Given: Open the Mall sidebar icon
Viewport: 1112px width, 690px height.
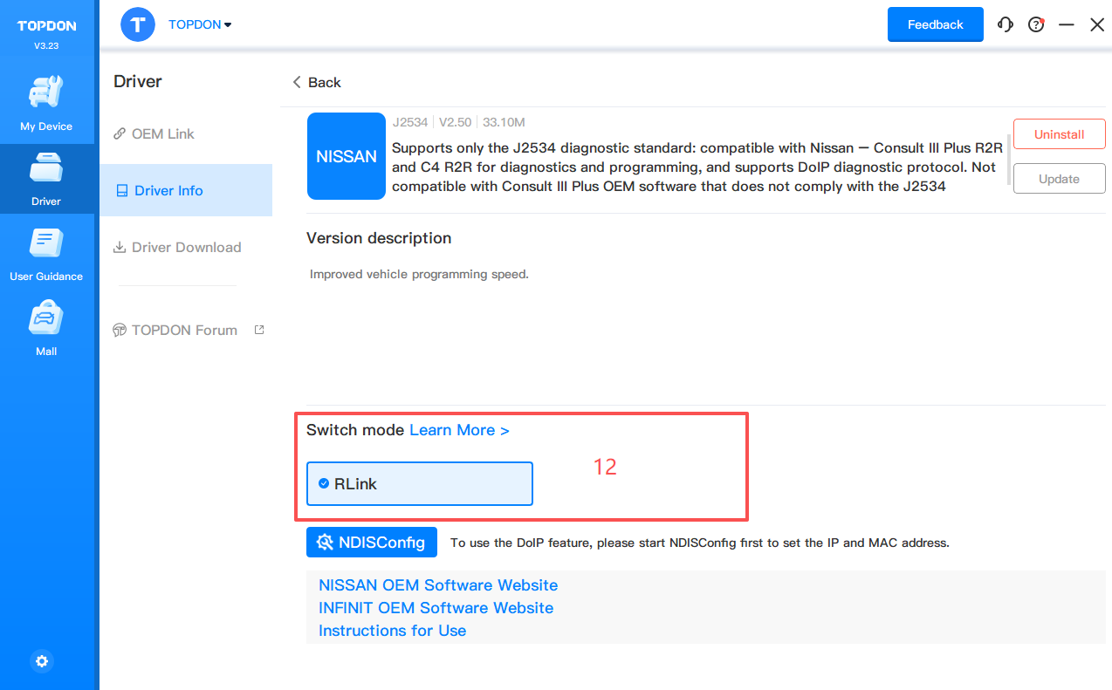Looking at the screenshot, I should (x=46, y=328).
